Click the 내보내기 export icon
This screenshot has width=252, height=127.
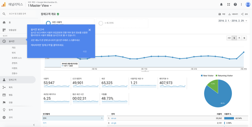[x=230, y=14]
